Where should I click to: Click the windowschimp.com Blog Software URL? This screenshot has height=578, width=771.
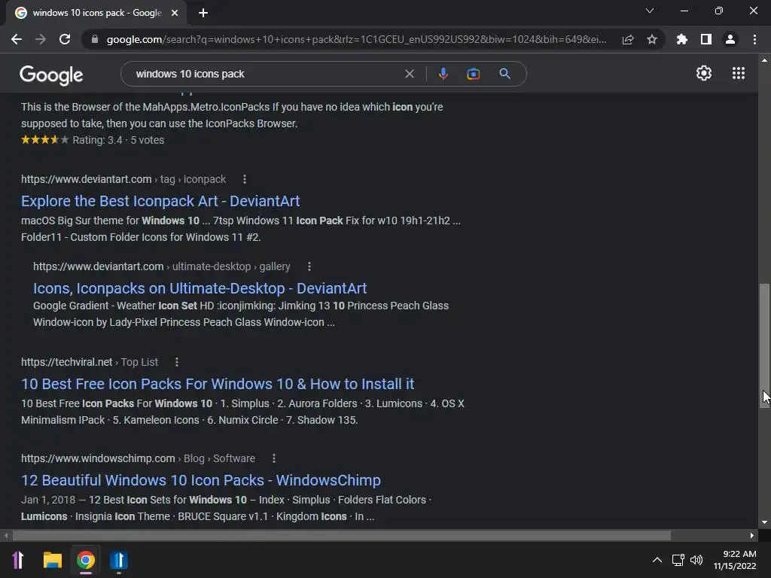click(139, 458)
